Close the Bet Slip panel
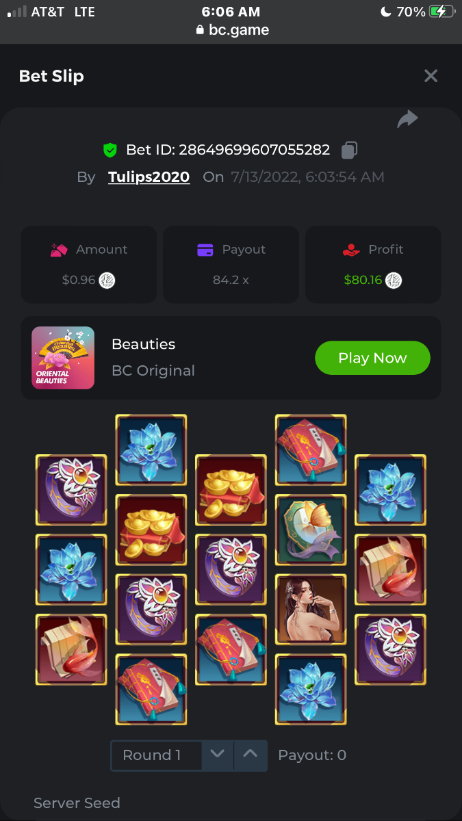462x821 pixels. [431, 76]
